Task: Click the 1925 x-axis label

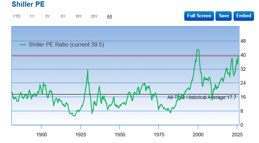Action: pos(81,135)
